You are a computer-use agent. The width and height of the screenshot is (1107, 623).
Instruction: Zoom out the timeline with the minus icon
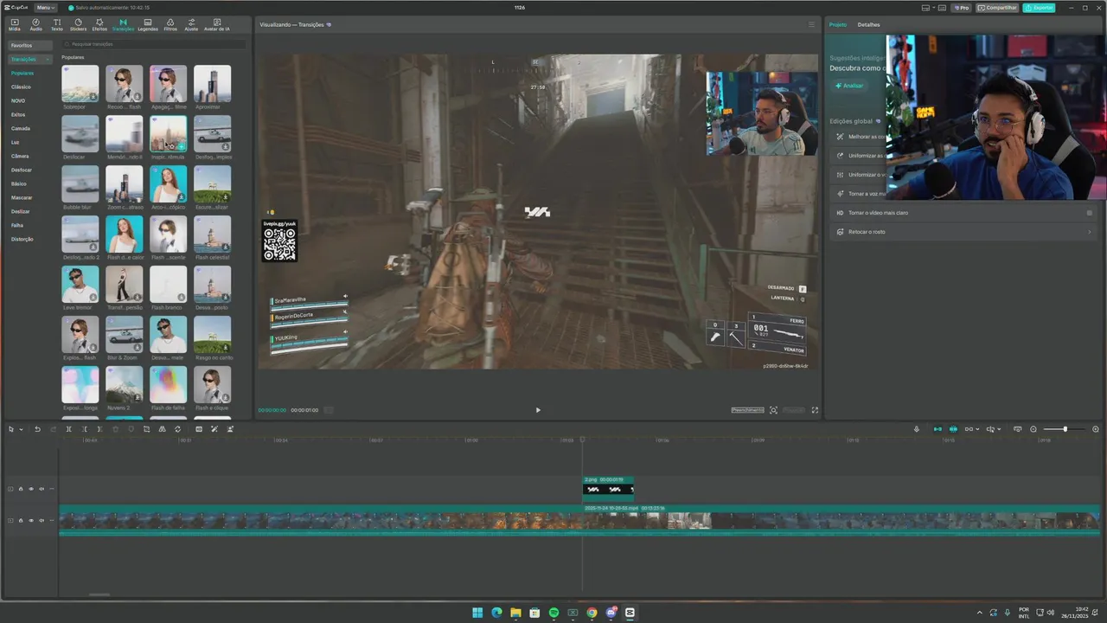(x=1033, y=429)
